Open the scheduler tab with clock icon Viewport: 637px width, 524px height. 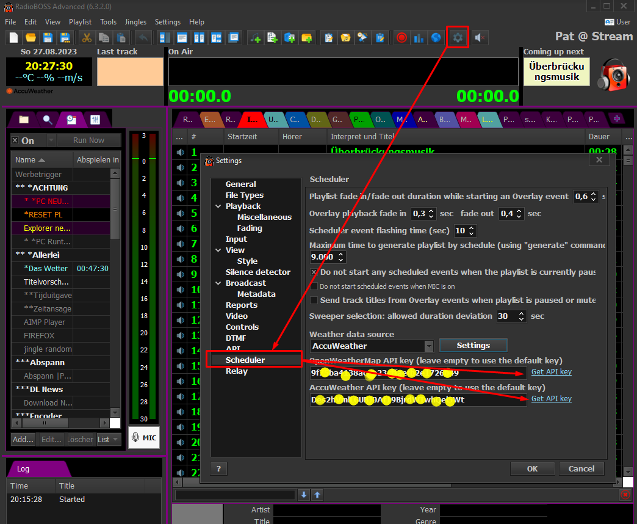click(x=71, y=119)
